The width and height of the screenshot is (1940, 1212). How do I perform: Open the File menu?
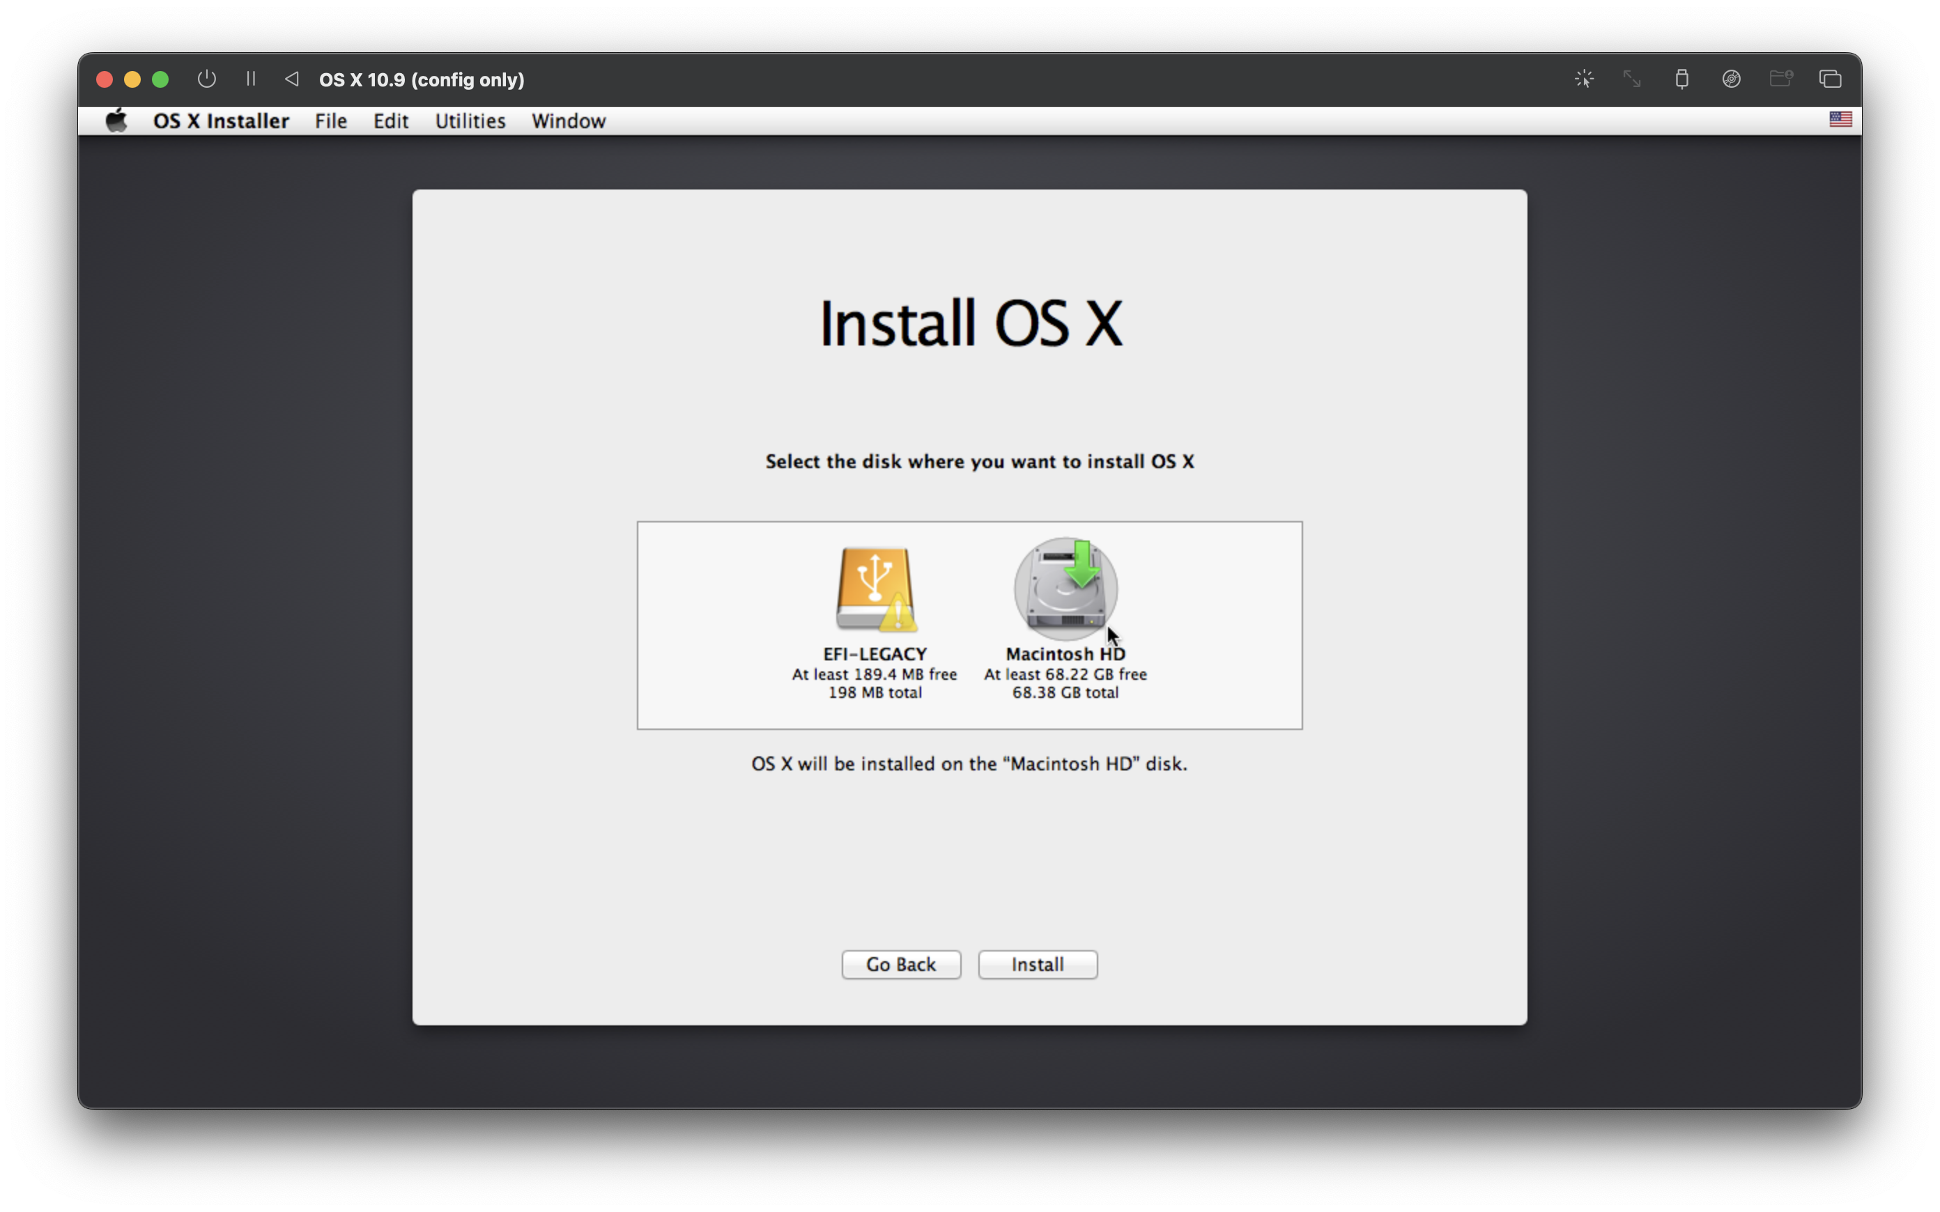(330, 121)
